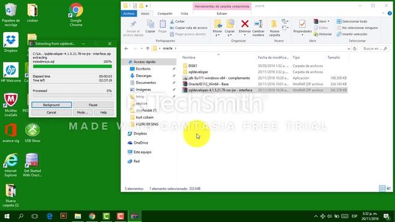Open McAfee LiveSafe desktop shortcut
The height and width of the screenshot is (222, 395).
(x=10, y=105)
